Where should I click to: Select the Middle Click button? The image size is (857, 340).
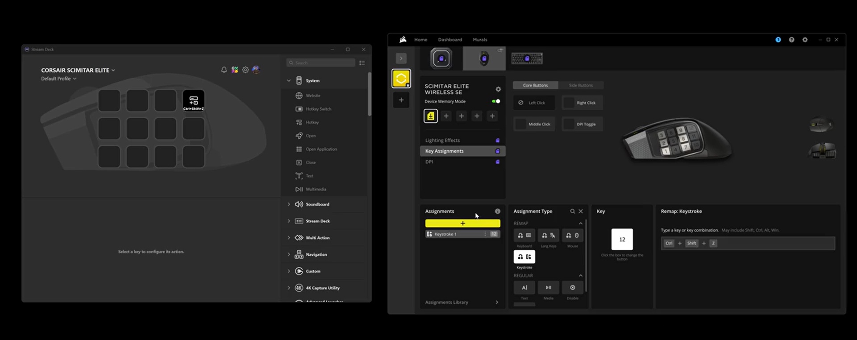[x=534, y=124]
